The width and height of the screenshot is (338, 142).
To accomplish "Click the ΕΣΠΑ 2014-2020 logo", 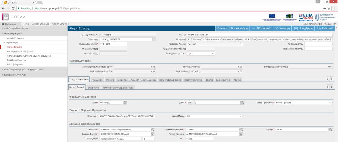I will tap(306, 17).
